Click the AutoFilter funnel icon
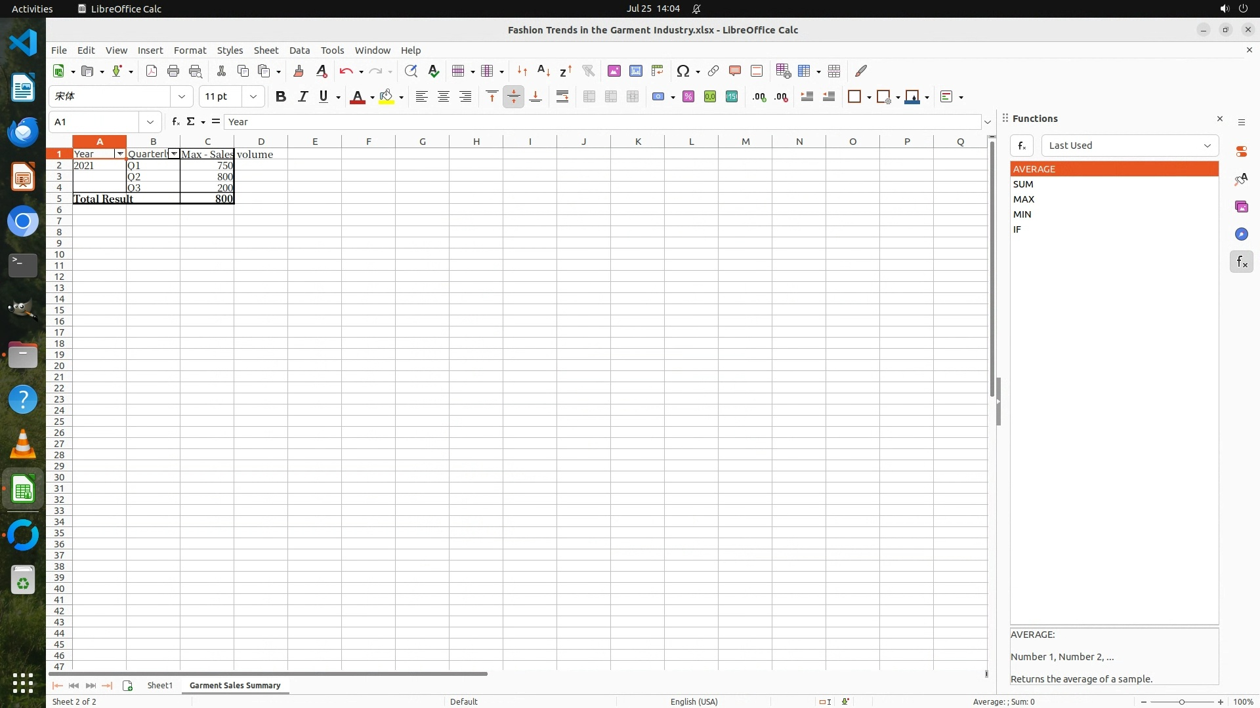Viewport: 1260px width, 708px height. coord(588,71)
